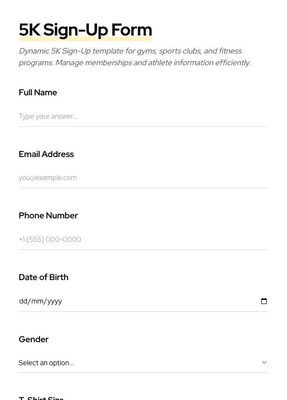Click the italic form description paragraph

135,57
